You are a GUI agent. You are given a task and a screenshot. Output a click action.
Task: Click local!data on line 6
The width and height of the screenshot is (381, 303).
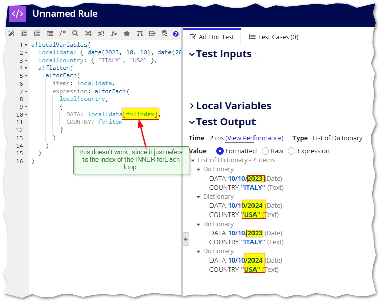[95, 83]
